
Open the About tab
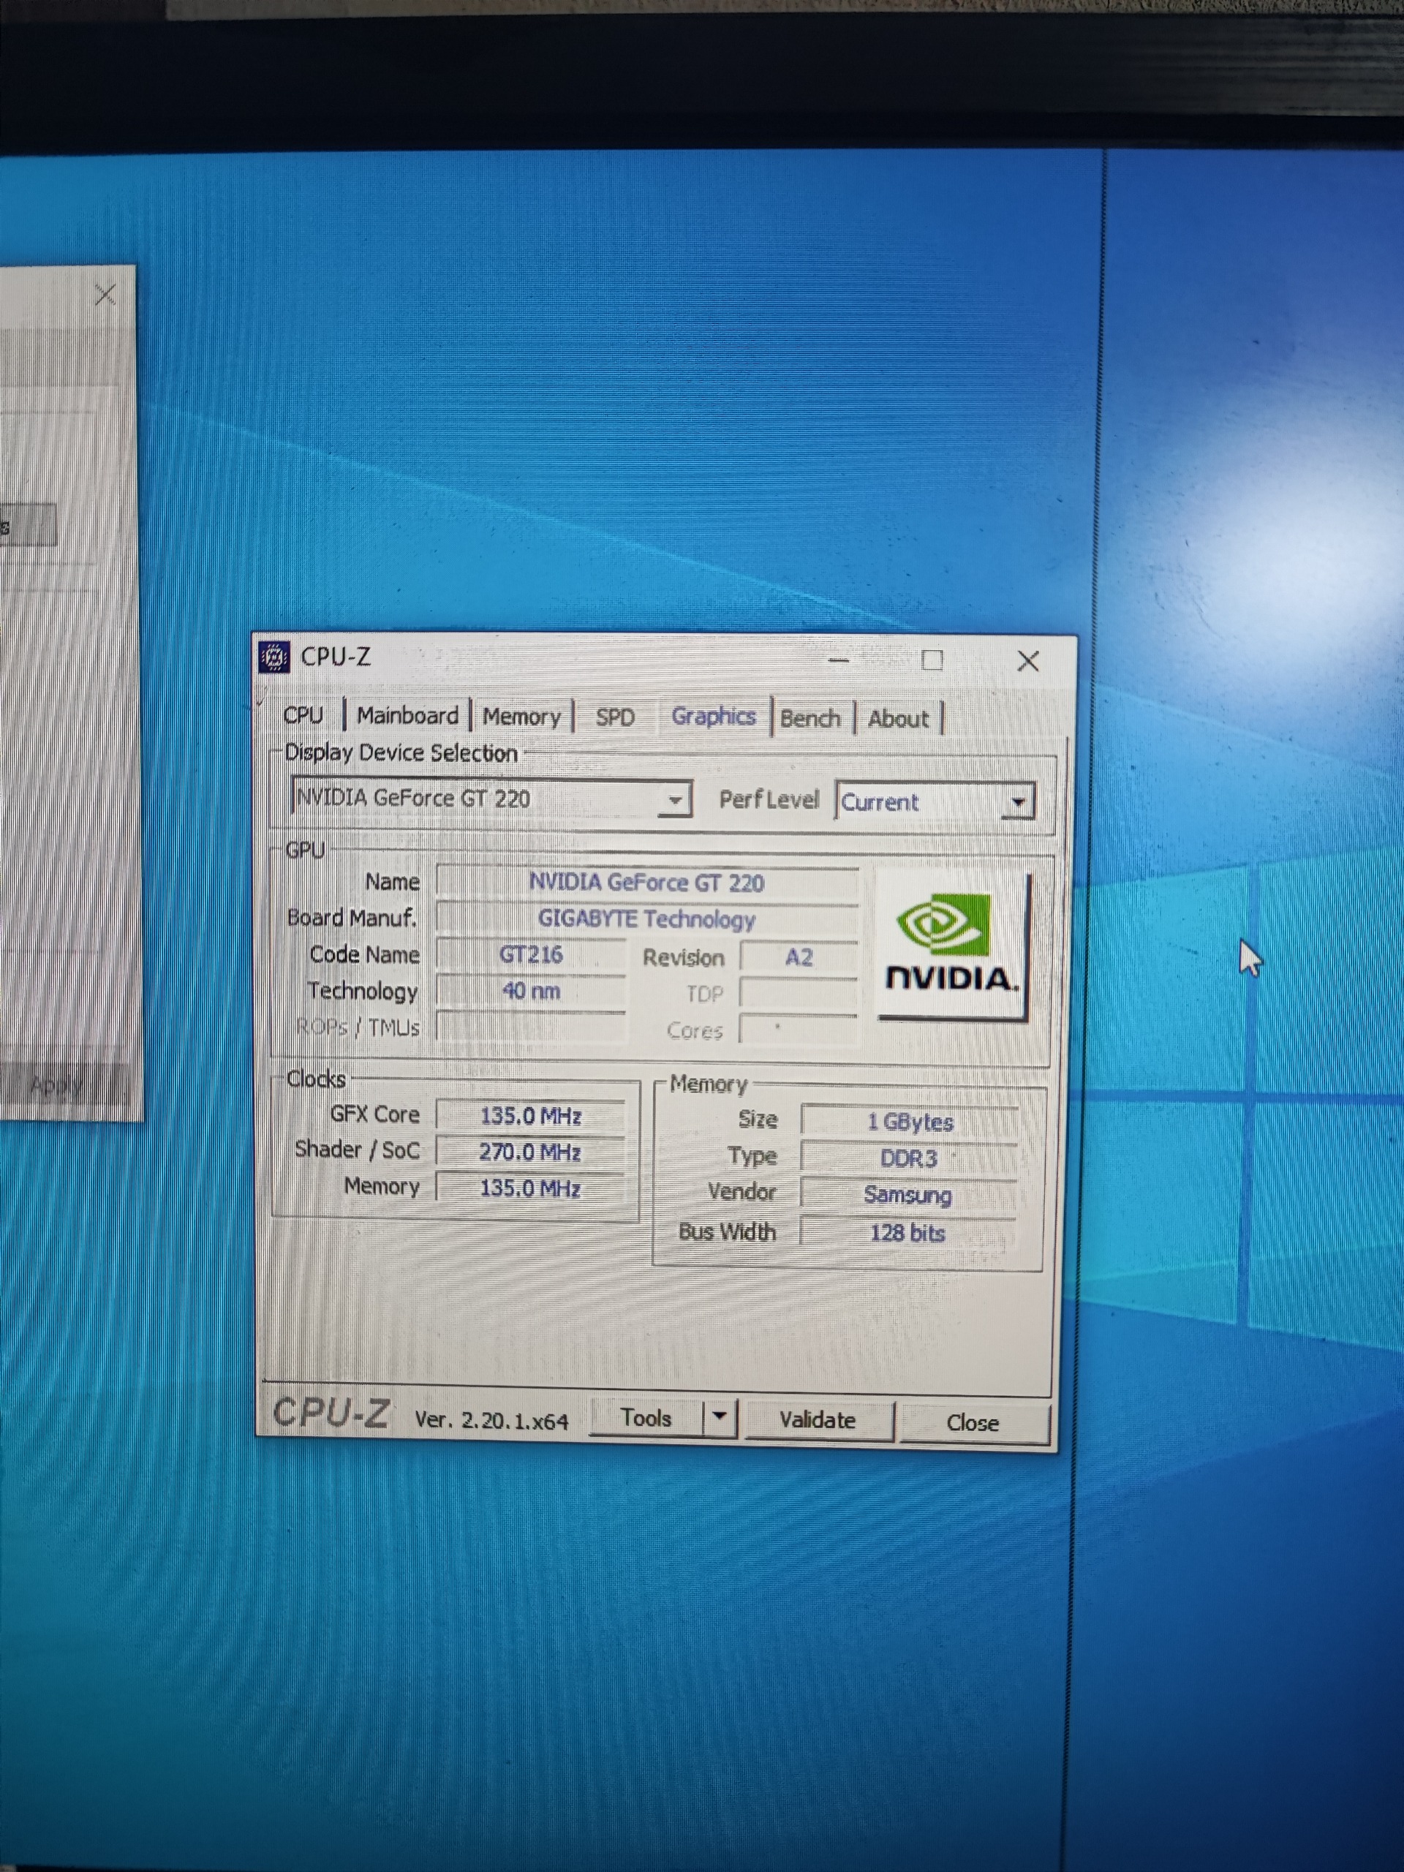pos(898,720)
